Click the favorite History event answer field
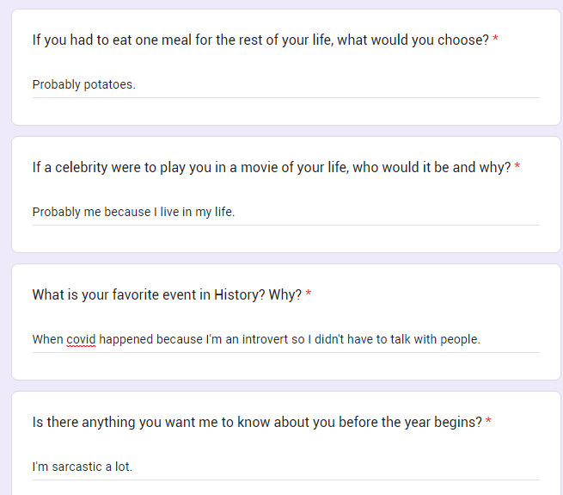Screen dimensions: 563x495 pyautogui.click(x=286, y=339)
